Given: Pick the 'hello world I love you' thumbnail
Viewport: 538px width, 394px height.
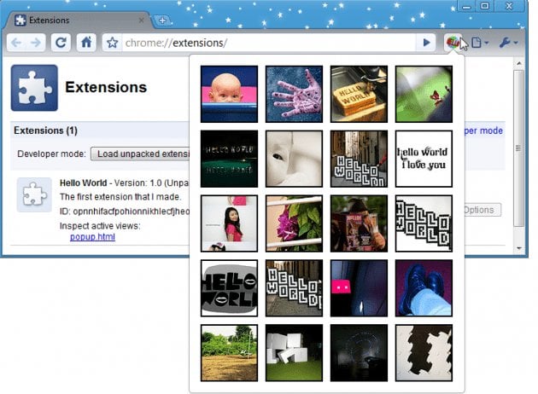Looking at the screenshot, I should [x=424, y=159].
